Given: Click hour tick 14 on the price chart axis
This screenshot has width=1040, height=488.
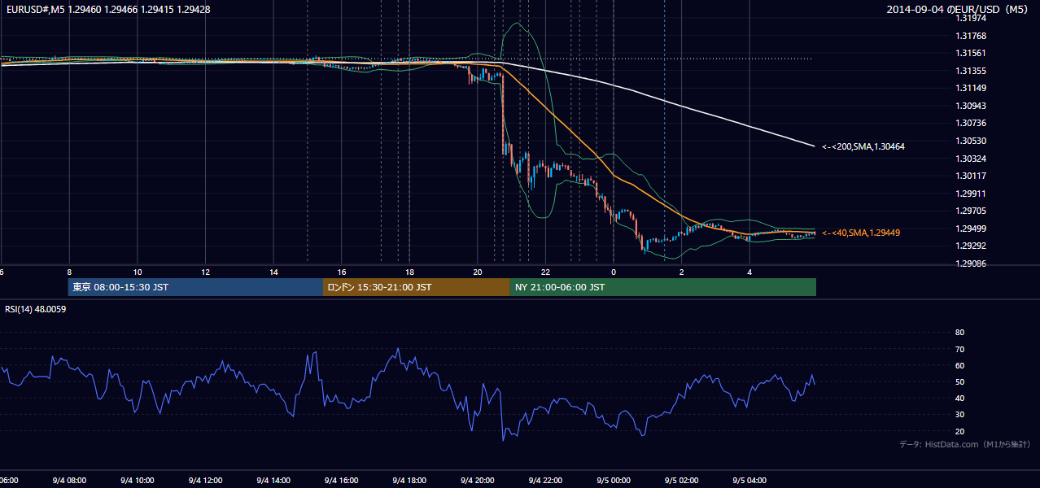Looking at the screenshot, I should click(273, 272).
